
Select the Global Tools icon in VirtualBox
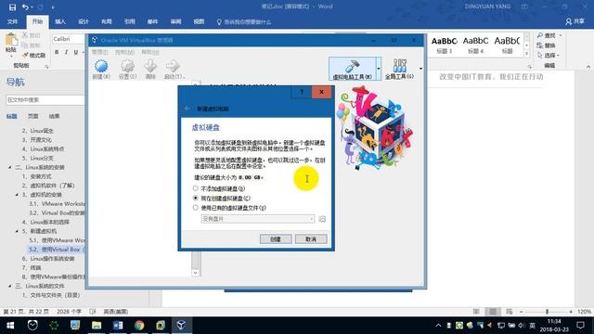(400, 66)
